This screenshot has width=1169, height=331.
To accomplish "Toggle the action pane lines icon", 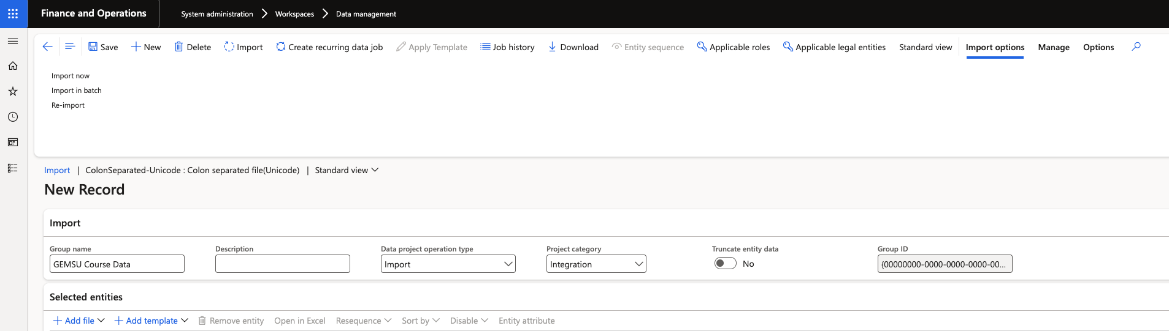I will 70,46.
